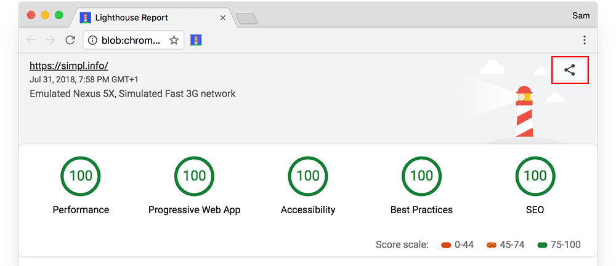
Task: Click the Lighthouse extension icon in toolbar
Action: point(197,40)
